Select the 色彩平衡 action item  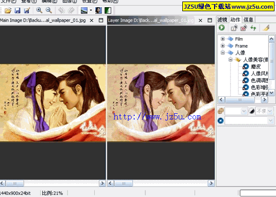[x=260, y=94]
